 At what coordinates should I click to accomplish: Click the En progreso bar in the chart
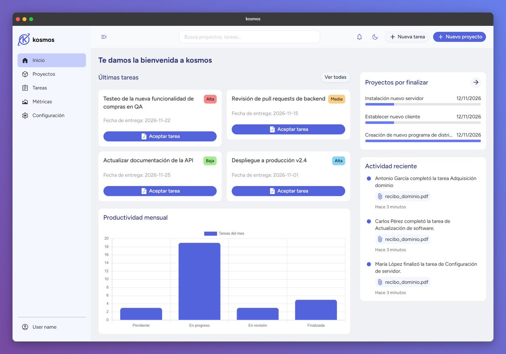click(199, 281)
